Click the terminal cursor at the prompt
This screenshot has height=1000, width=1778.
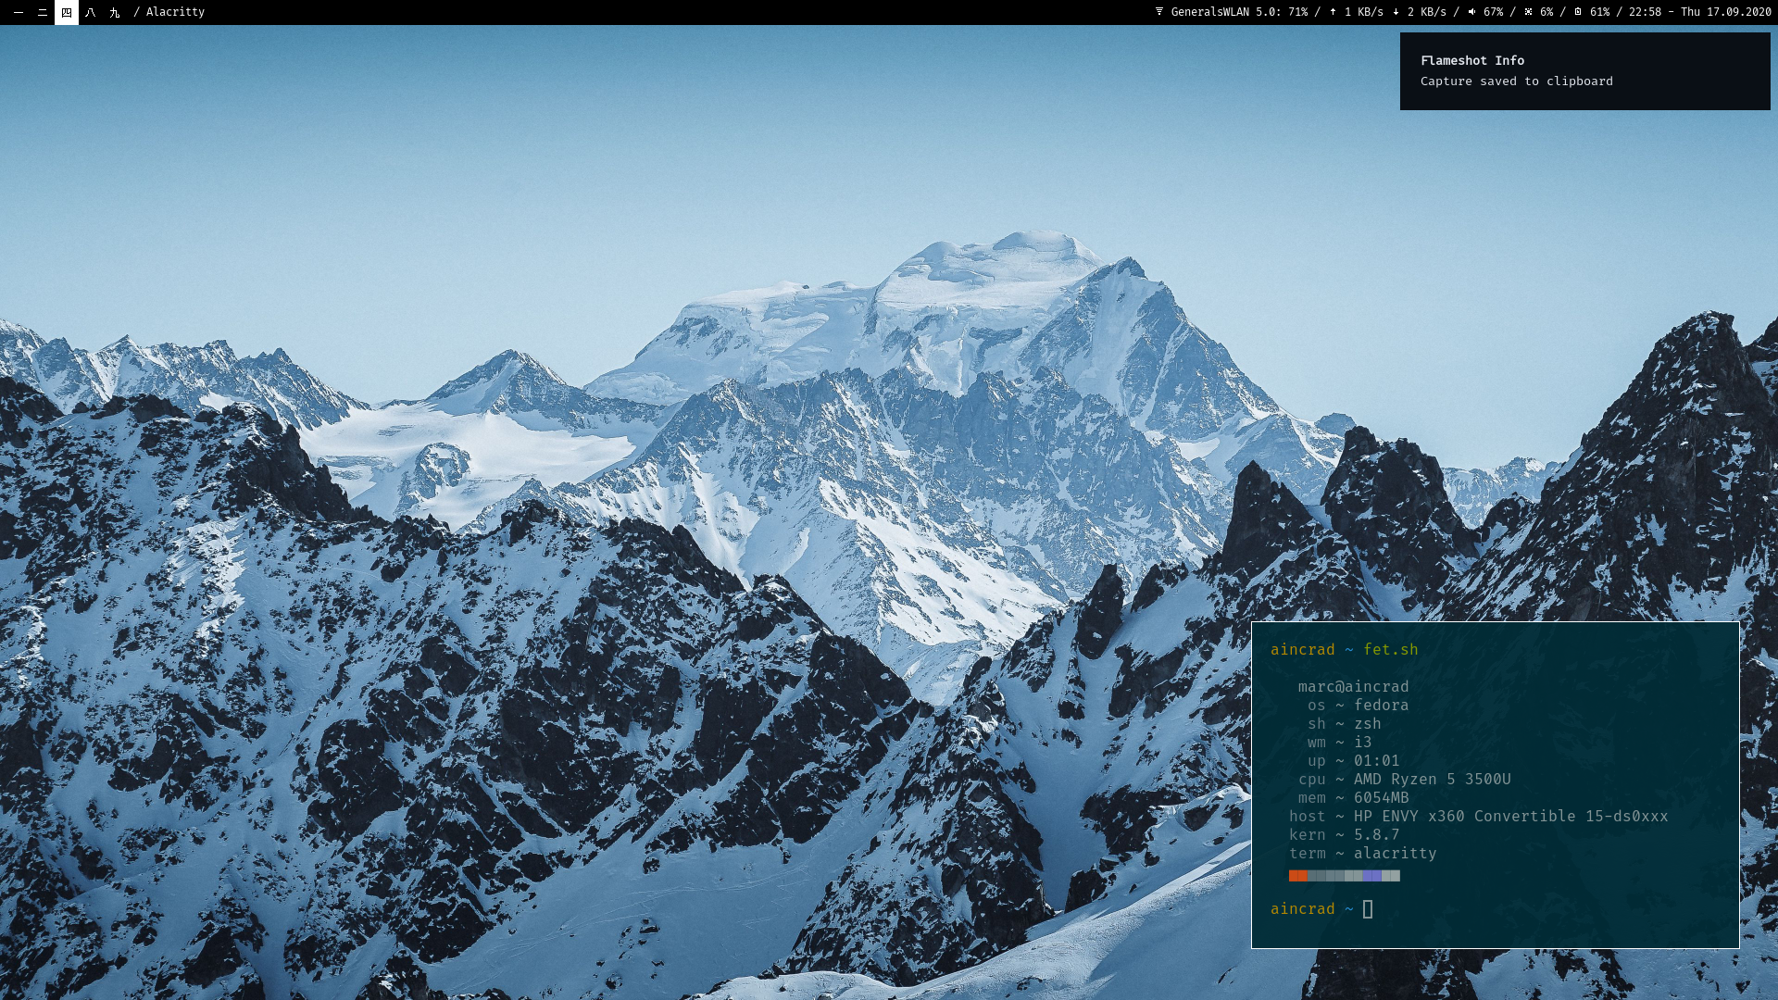pos(1368,909)
